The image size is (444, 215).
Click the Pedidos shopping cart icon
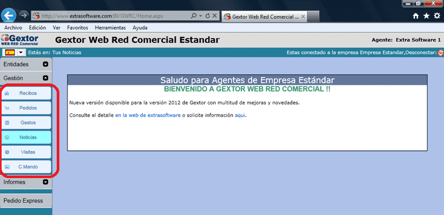7,108
